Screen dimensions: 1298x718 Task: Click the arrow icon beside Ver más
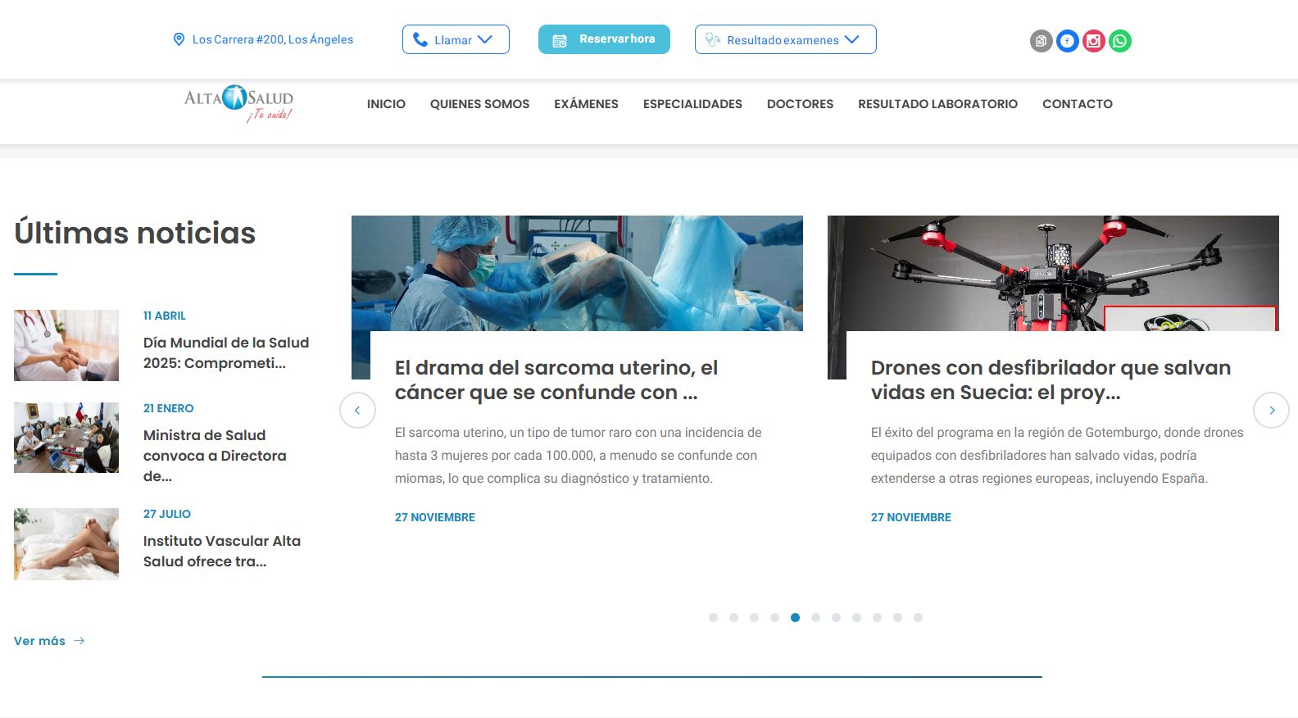point(79,641)
